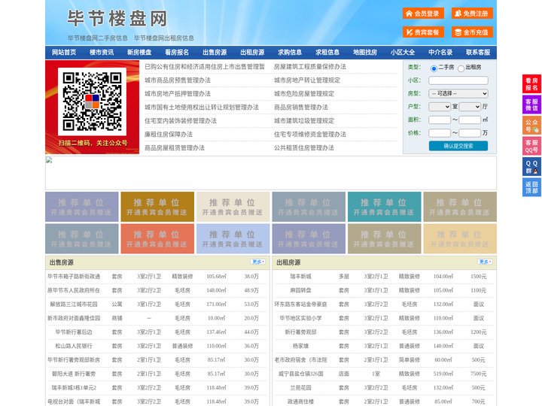Open the 厅 count dropdown
The height and width of the screenshot is (406, 542).
click(470, 107)
